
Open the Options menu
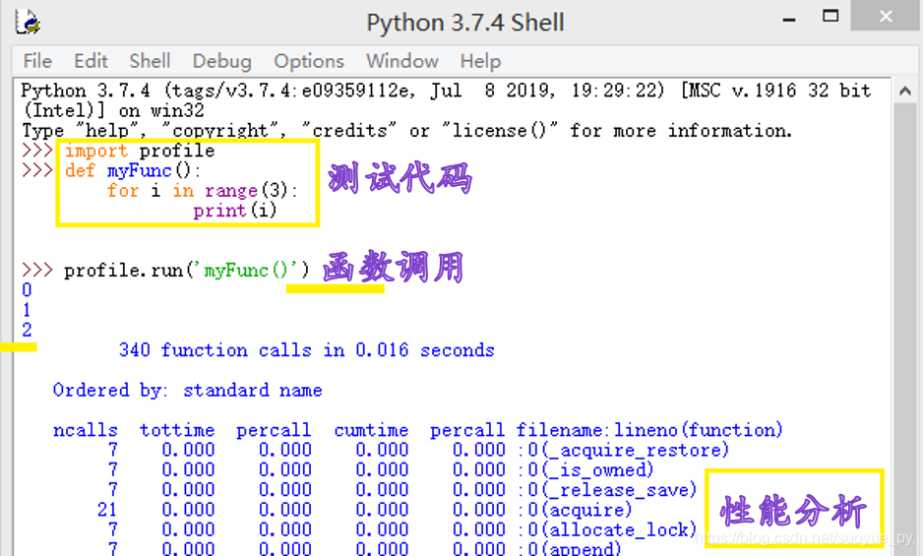[309, 61]
